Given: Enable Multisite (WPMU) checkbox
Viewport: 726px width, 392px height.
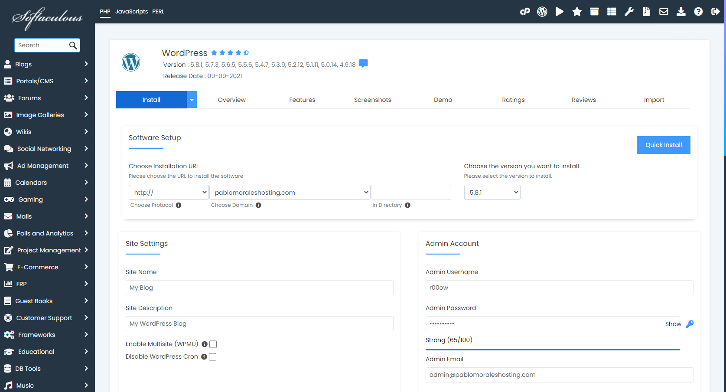Looking at the screenshot, I should pos(213,344).
